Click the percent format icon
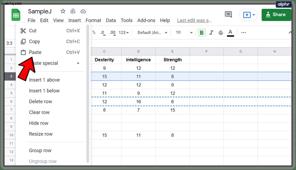The width and height of the screenshot is (296, 170). 94,33
